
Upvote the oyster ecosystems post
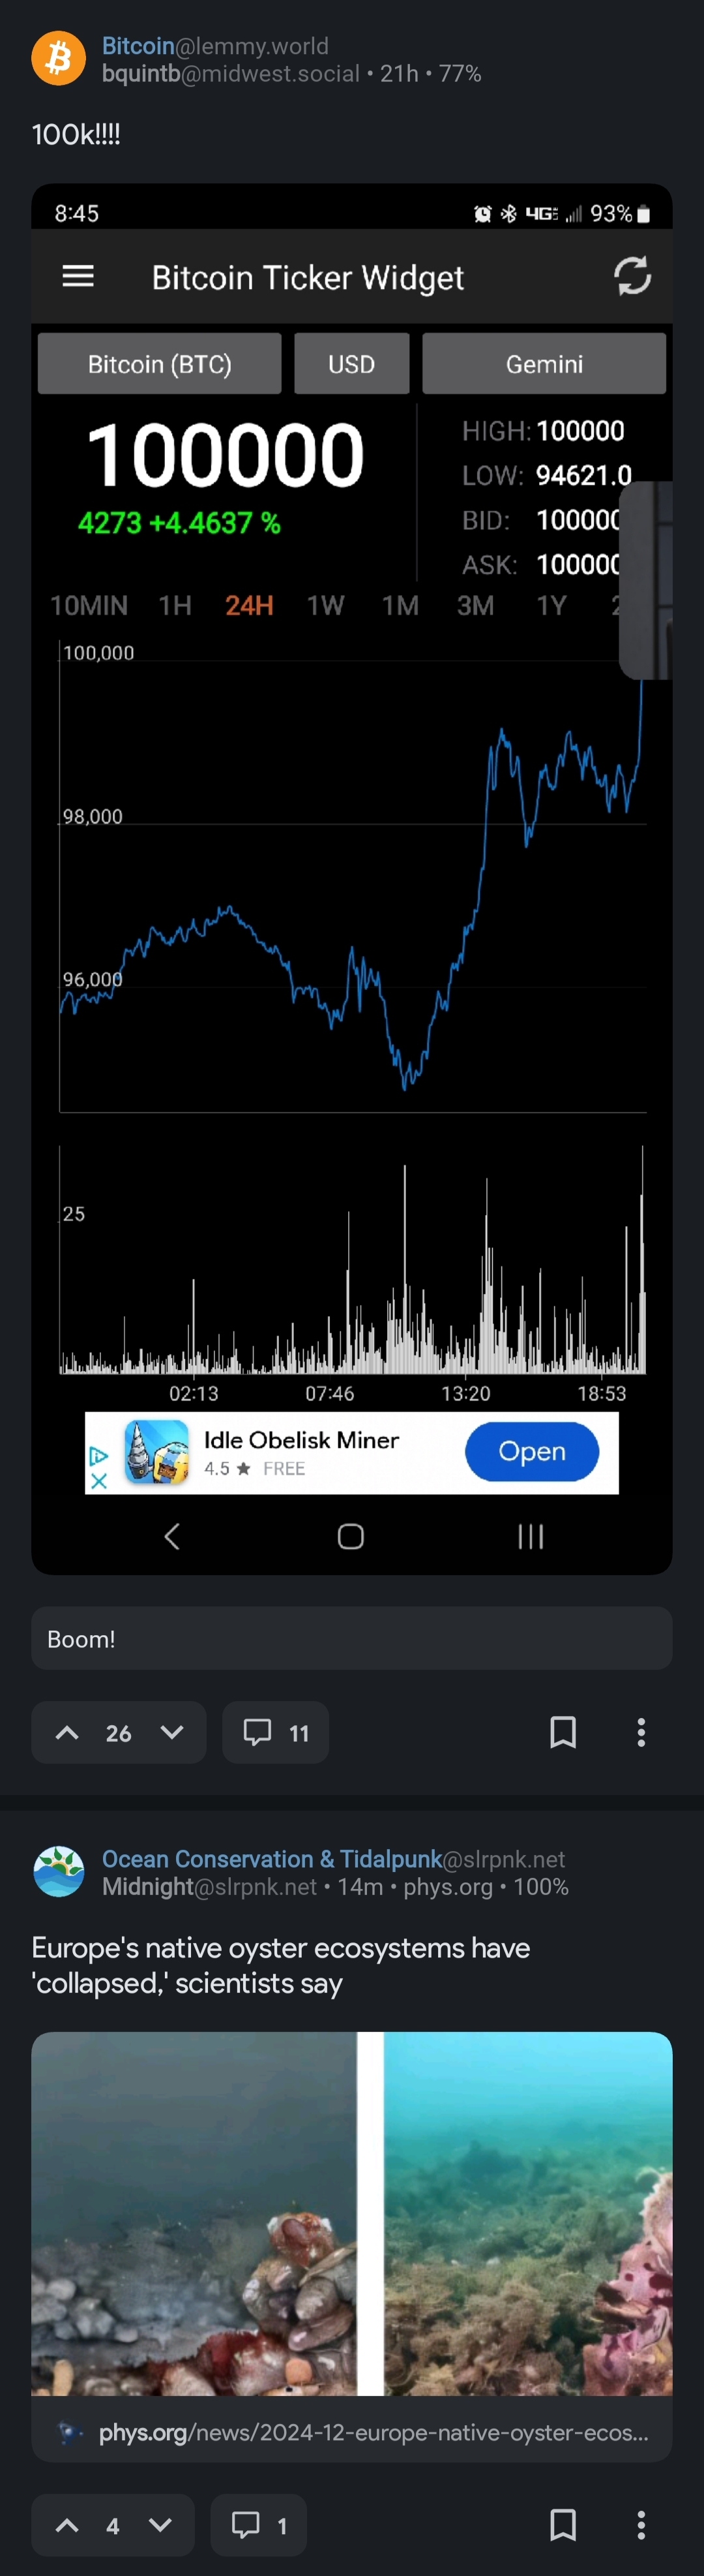coord(67,2525)
